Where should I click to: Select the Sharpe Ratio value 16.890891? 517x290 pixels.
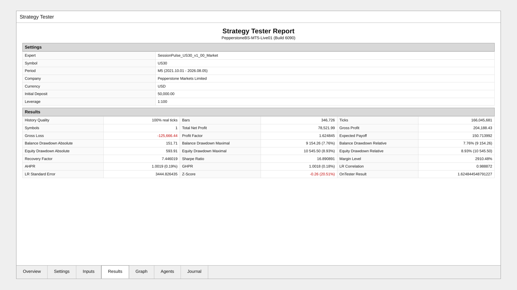[x=326, y=159]
